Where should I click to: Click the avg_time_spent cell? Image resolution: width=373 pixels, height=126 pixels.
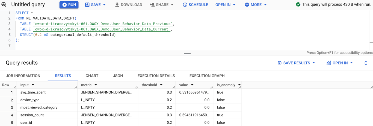[x=47, y=92]
